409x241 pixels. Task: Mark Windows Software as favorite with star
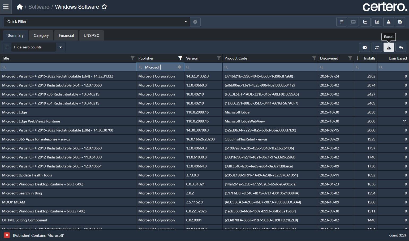(104, 7)
